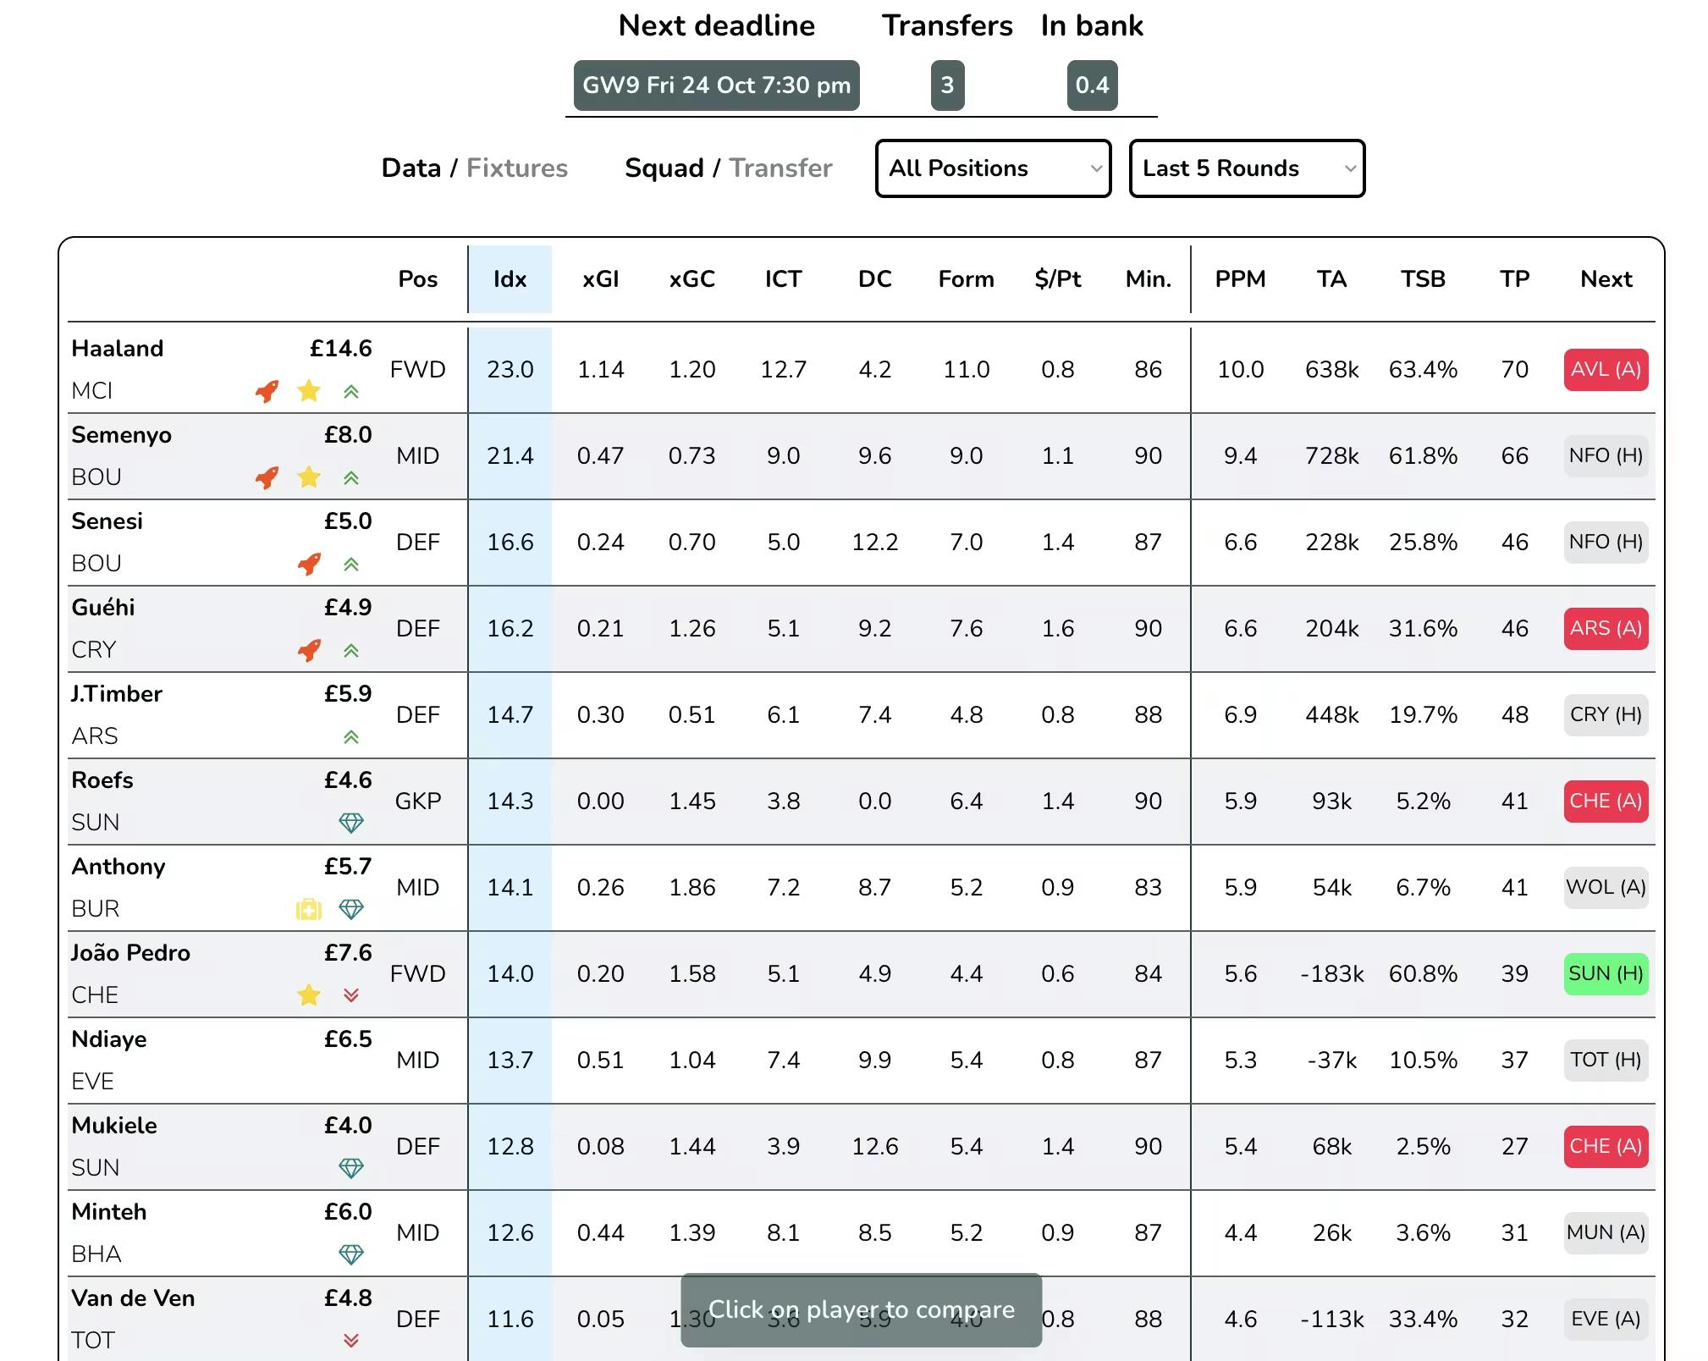Screen dimensions: 1708x1361
Task: Sort by the Form column header
Action: point(966,279)
